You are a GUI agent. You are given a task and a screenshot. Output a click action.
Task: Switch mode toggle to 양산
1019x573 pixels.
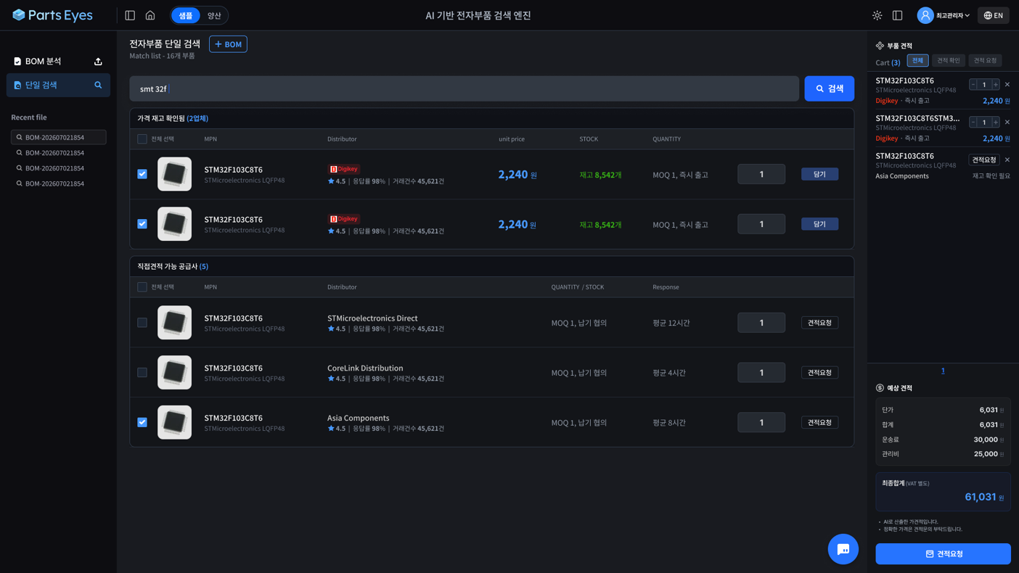(x=214, y=15)
